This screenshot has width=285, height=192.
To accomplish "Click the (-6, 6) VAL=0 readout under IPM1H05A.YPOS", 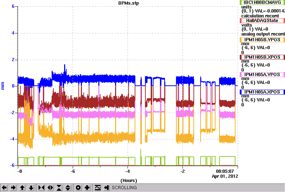I will tap(255, 82).
